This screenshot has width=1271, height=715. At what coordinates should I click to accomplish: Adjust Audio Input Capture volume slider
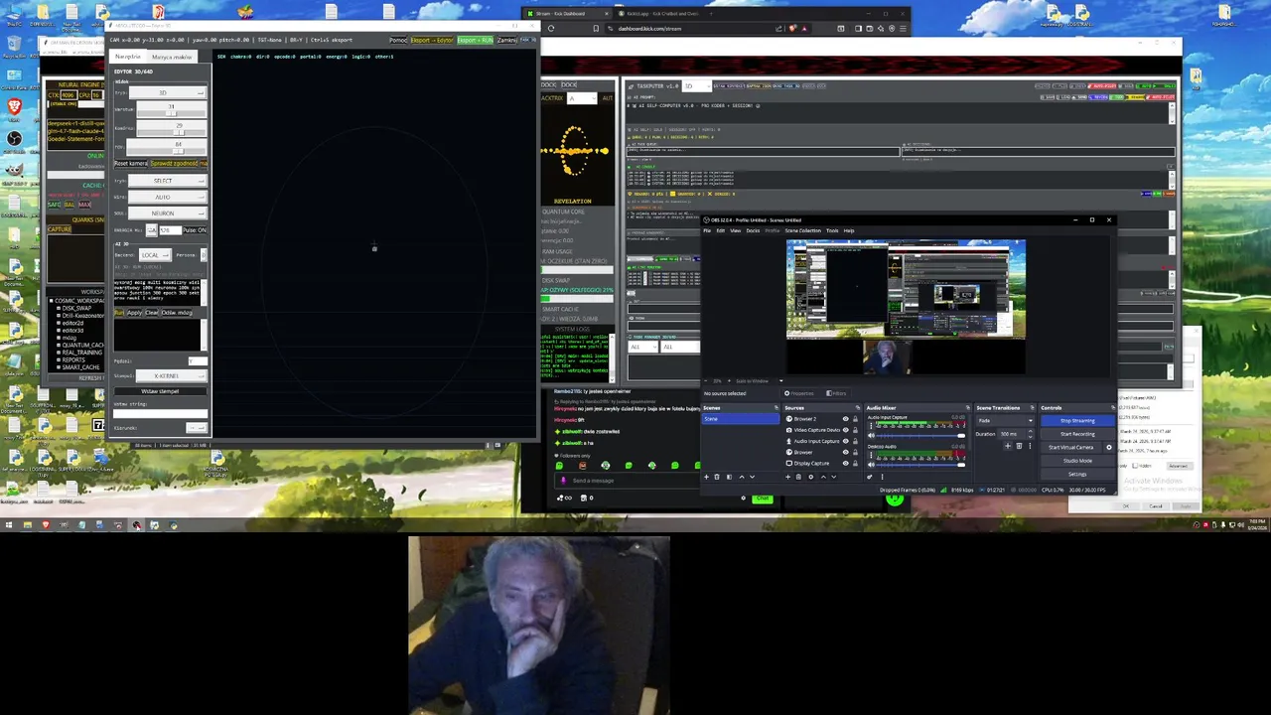[920, 436]
